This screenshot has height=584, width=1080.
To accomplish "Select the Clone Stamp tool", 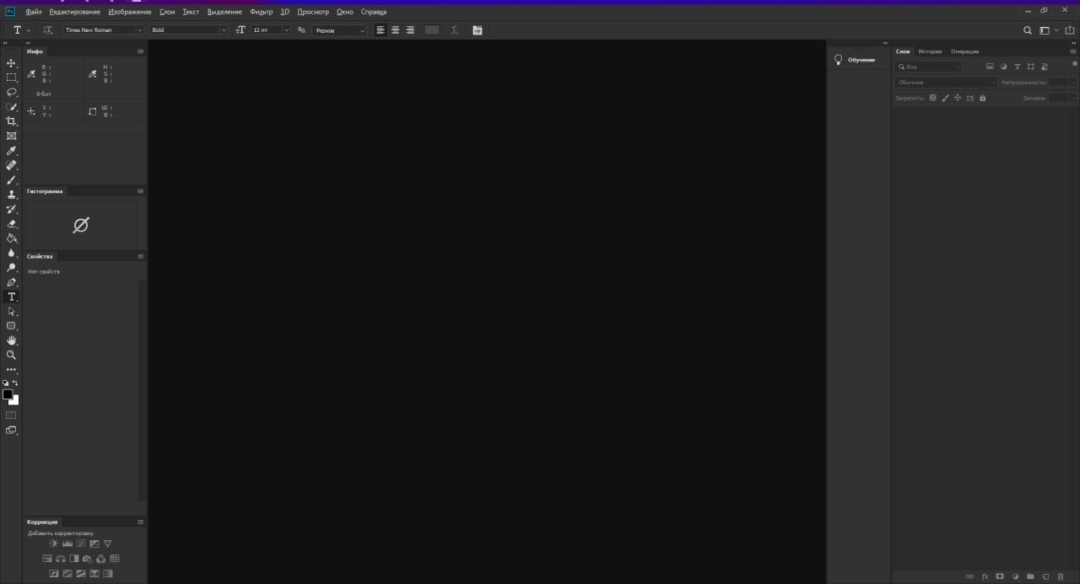I will pyautogui.click(x=11, y=195).
